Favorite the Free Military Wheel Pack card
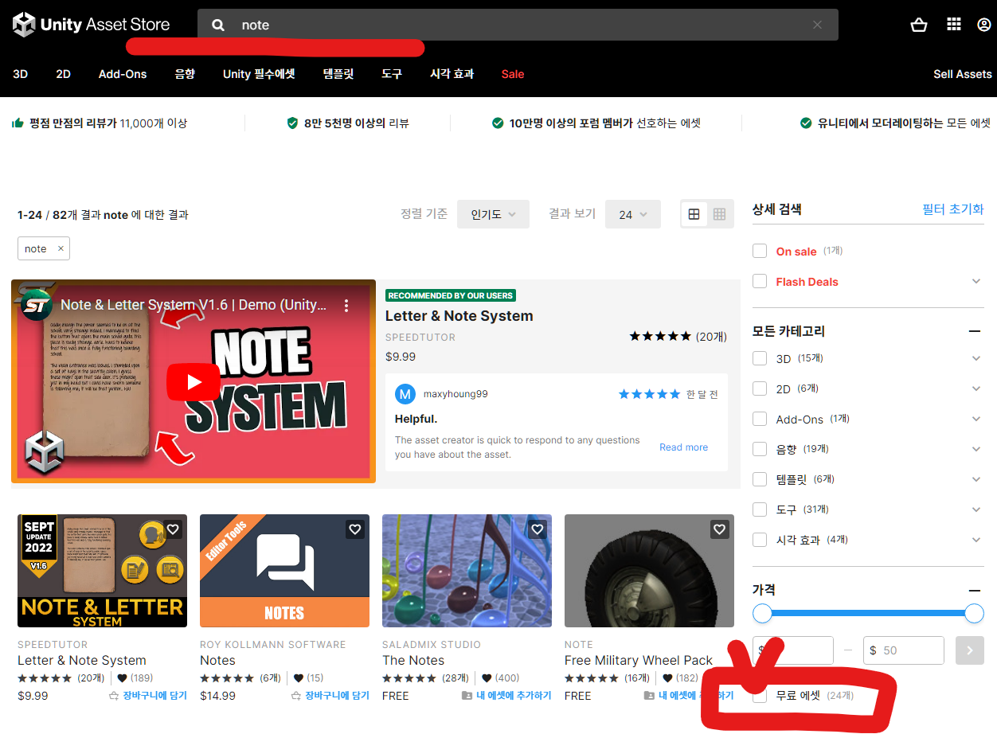The height and width of the screenshot is (734, 997). click(x=720, y=529)
